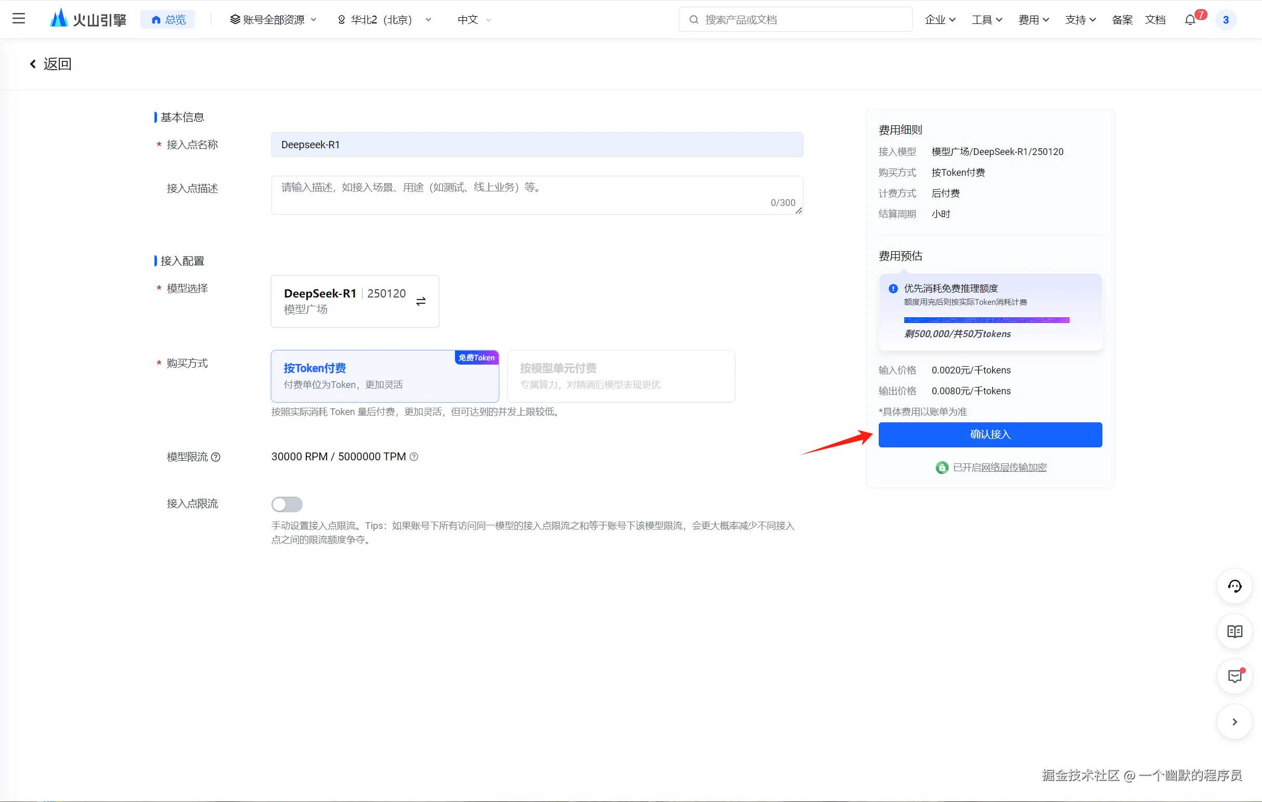
Task: Click the info icon after TPM value
Action: (414, 457)
